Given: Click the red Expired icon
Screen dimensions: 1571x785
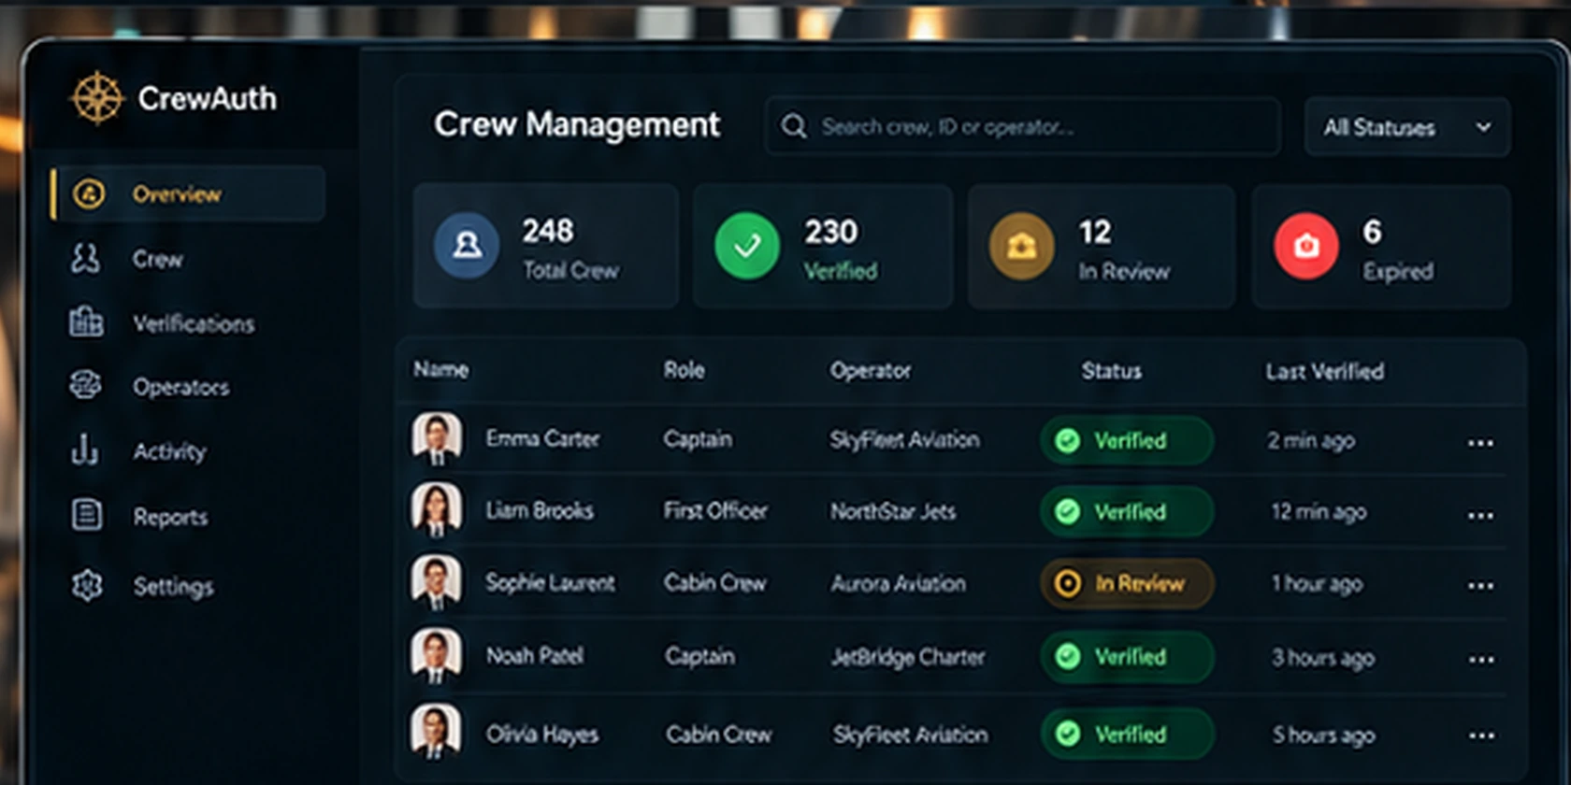Looking at the screenshot, I should click(x=1306, y=247).
